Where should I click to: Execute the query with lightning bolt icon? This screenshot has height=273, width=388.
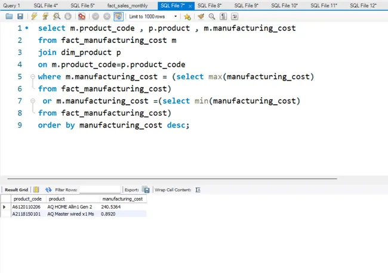[x=34, y=17]
